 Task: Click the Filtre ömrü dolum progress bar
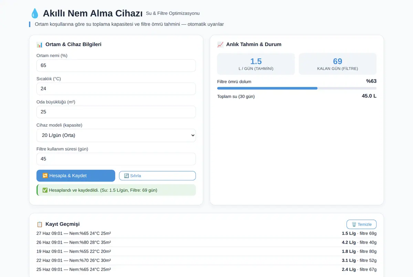(x=297, y=88)
